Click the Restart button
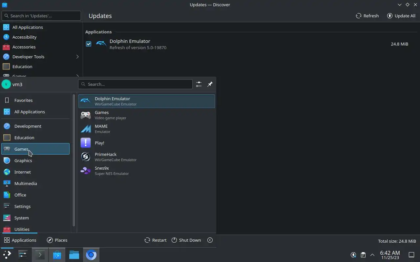The height and width of the screenshot is (262, 420). [156, 240]
